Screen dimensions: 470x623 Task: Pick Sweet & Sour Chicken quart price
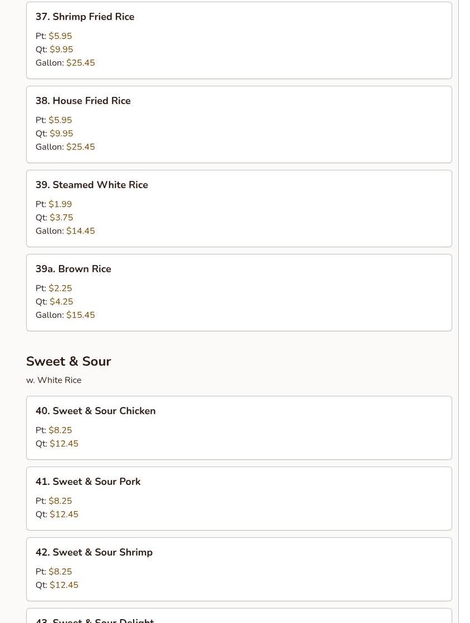point(64,444)
